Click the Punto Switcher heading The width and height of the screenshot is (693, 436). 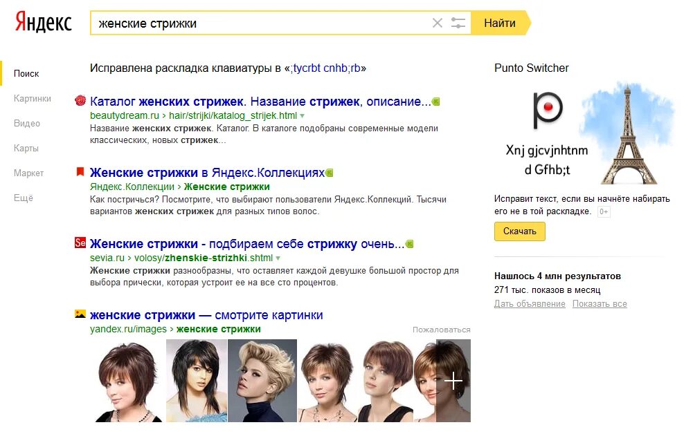pos(531,68)
